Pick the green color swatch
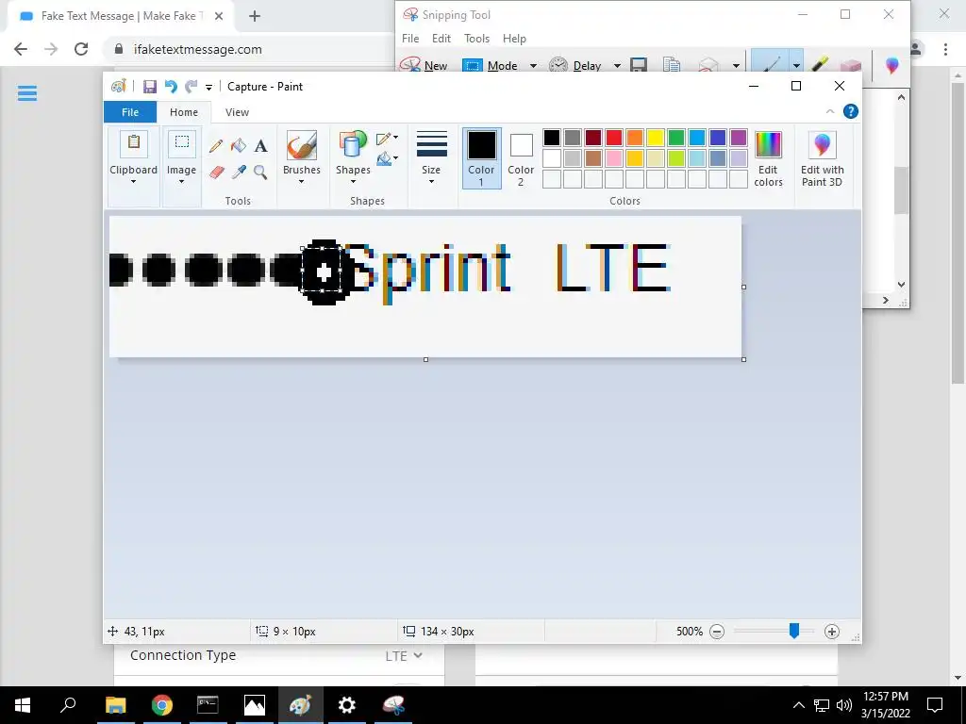This screenshot has width=966, height=724. [675, 138]
